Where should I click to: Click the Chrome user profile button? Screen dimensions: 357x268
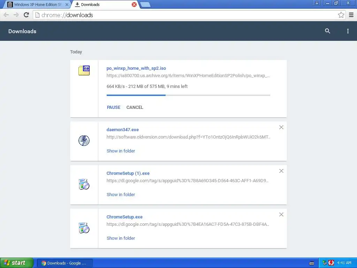tap(317, 3)
